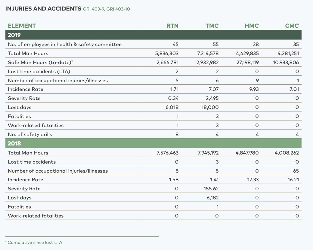This screenshot has height=250, width=313.
Task: Click the severity rate value '0.34'
Action: 173,98
